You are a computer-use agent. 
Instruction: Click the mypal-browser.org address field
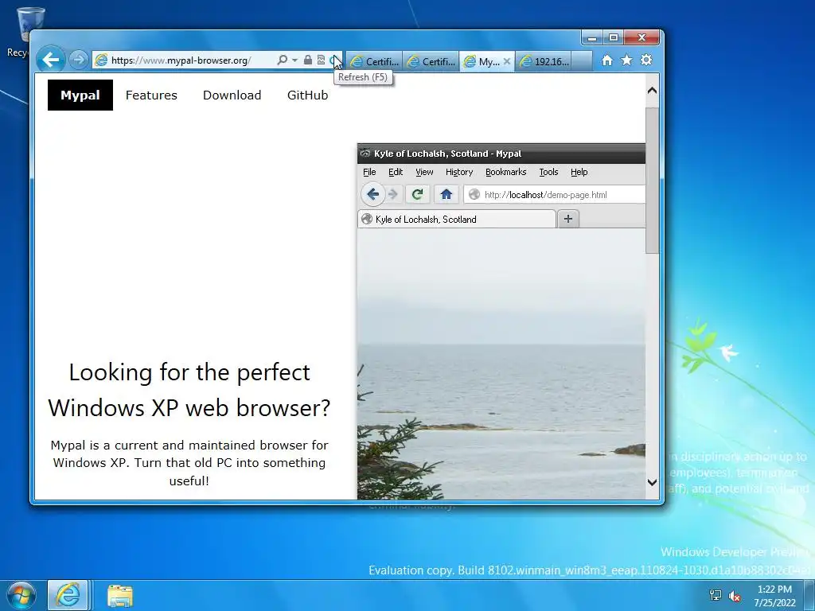click(x=181, y=60)
